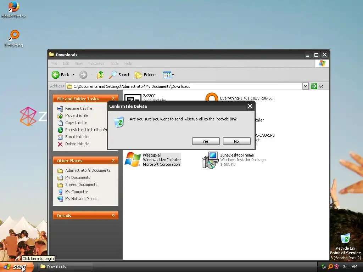This screenshot has width=363, height=272.
Task: Confirm deletion with the Yes button
Action: coord(206,141)
